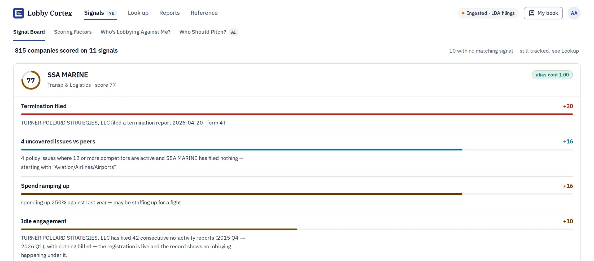594x261 pixels.
Task: Click the AI badge beside Who Should Pitch
Action: [233, 32]
